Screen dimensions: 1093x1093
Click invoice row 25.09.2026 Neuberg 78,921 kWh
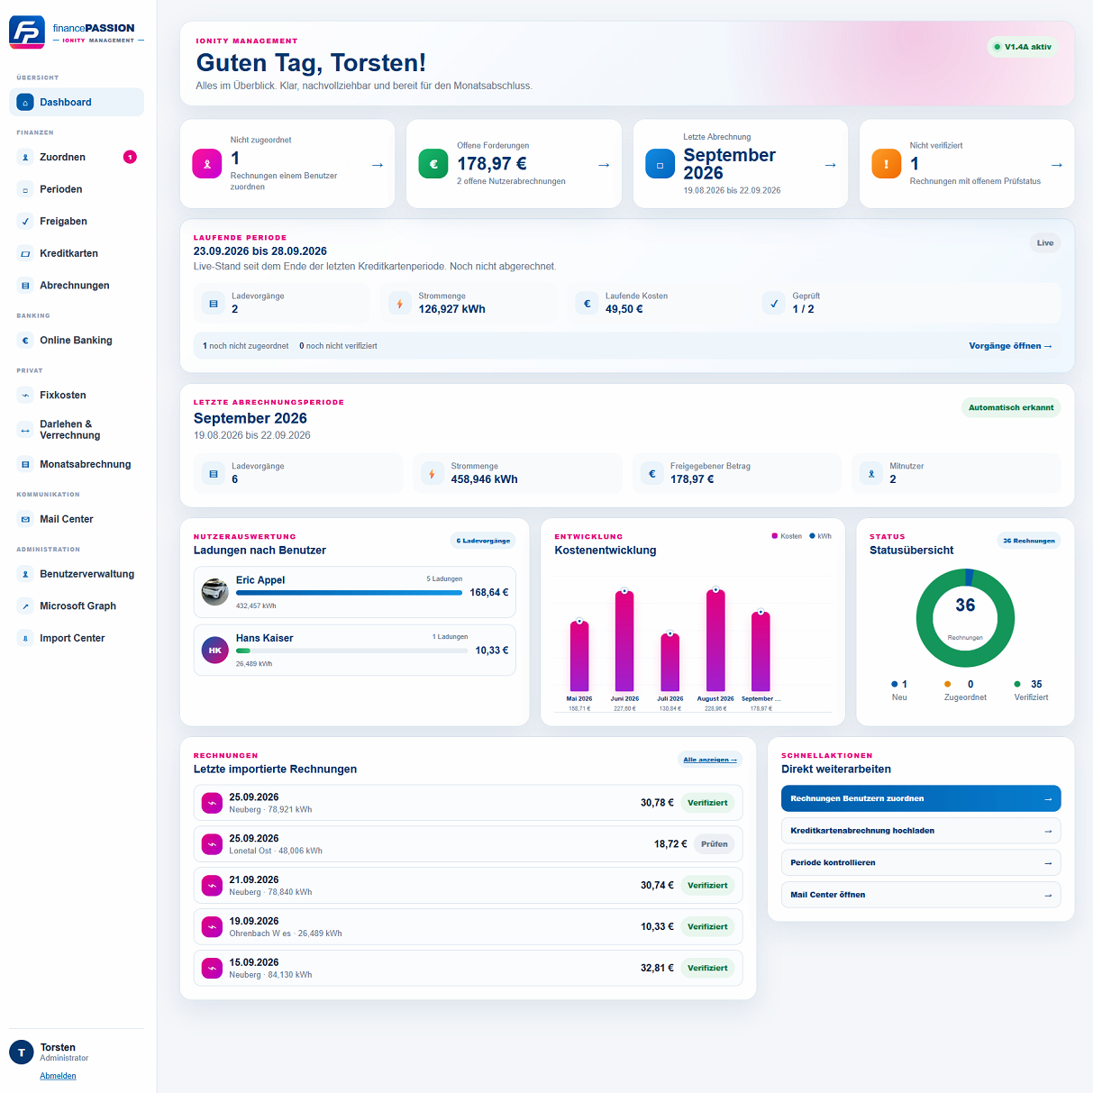click(468, 803)
